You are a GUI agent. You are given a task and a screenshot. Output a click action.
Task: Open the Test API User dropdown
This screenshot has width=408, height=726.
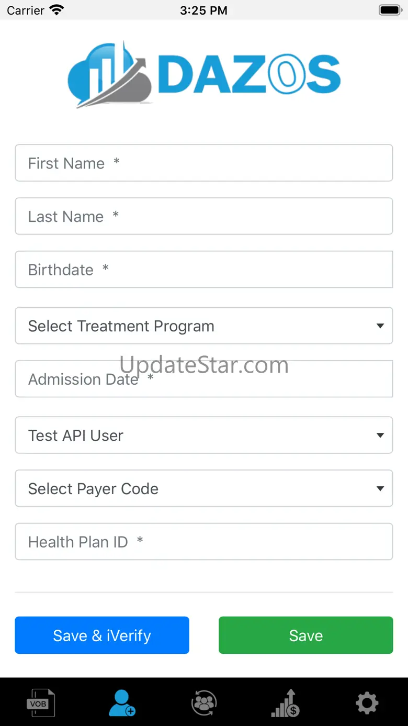coord(204,435)
